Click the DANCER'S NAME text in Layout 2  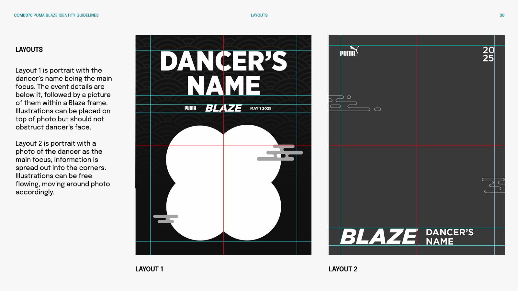(450, 237)
